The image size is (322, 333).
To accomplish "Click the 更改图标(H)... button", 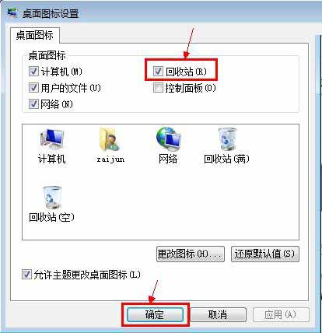I will [191, 254].
